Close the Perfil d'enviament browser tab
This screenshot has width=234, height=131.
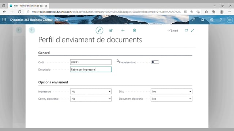click(46, 6)
